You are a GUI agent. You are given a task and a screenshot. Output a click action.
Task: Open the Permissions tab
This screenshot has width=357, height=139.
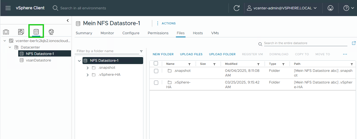point(158,33)
